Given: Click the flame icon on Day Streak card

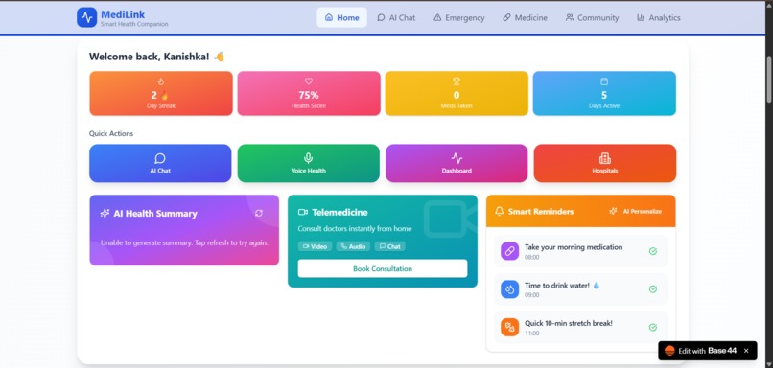Looking at the screenshot, I should point(161,81).
